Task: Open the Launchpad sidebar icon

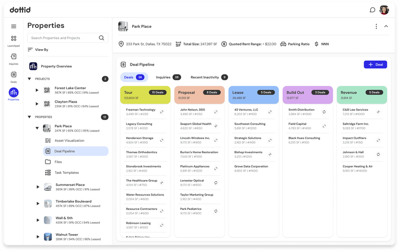Action: tap(14, 40)
